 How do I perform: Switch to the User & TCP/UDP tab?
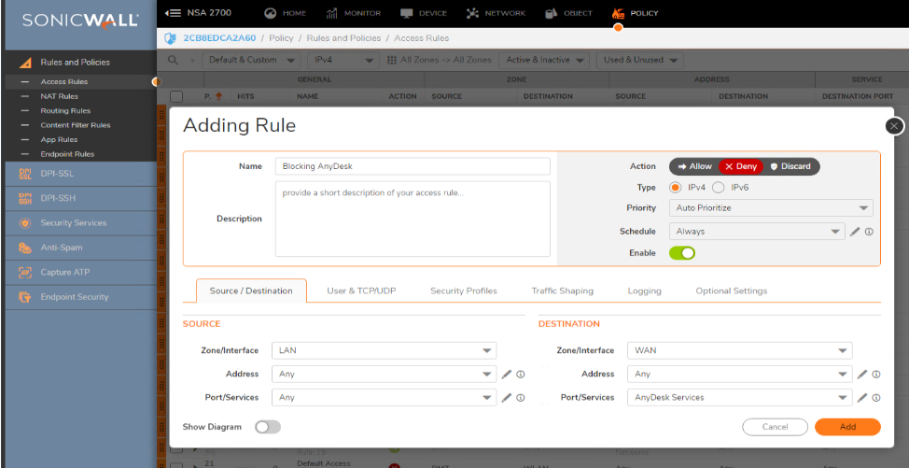coord(361,291)
